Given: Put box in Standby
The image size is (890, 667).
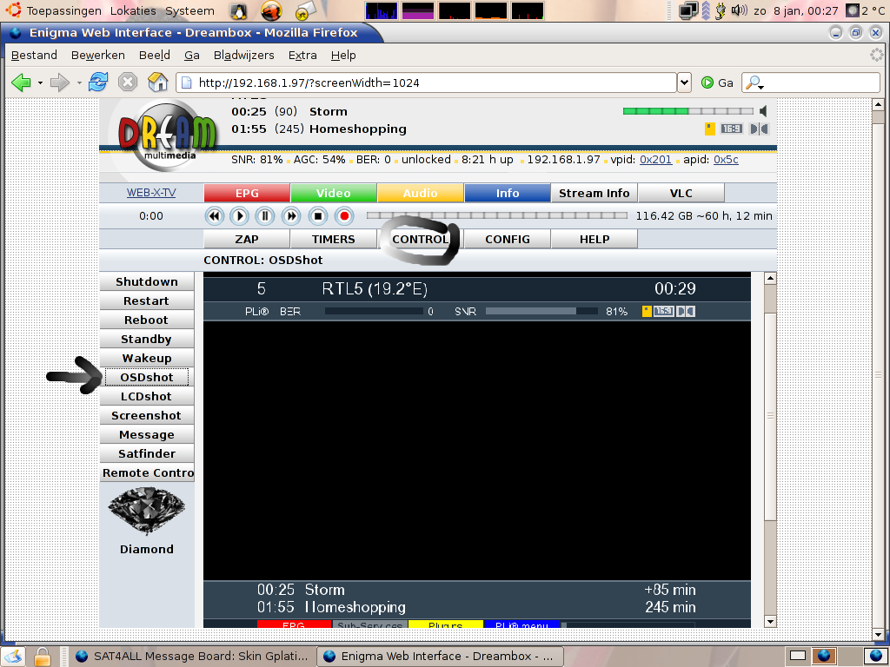Looking at the screenshot, I should 146,340.
